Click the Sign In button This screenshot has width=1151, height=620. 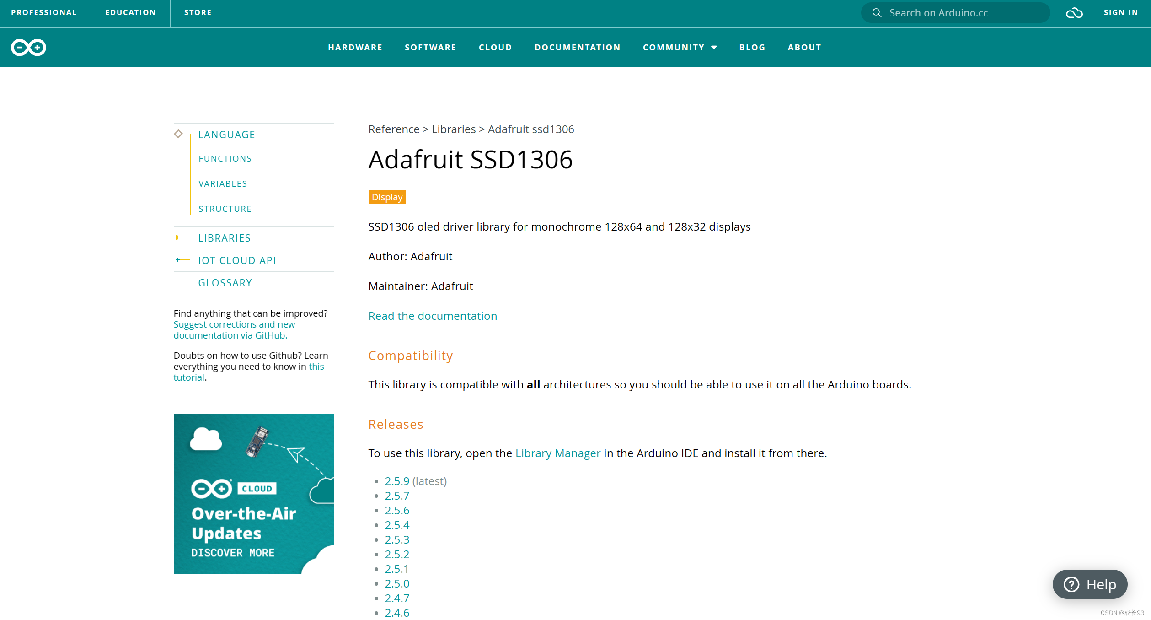coord(1120,13)
